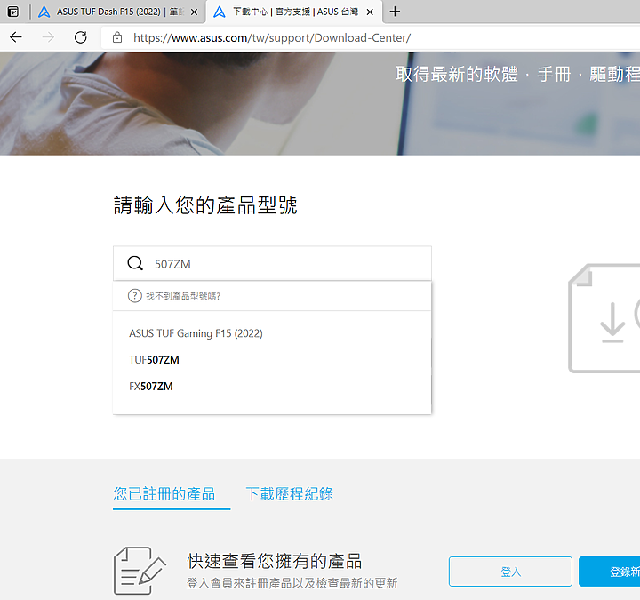Screen dimensions: 640x600
Task: Click the blue 登錄新 register button
Action: click(610, 572)
